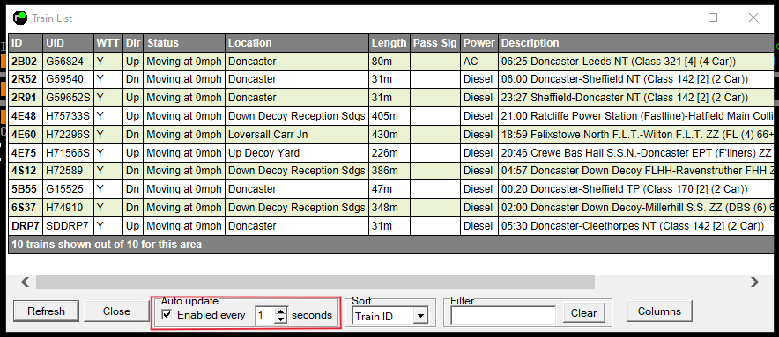Open the Sort Train ID dropdown
Screen dimensions: 779x337
pos(420,316)
